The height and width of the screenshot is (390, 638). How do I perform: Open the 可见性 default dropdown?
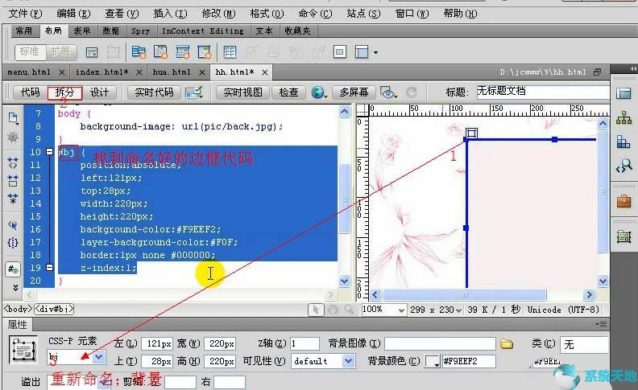click(322, 361)
